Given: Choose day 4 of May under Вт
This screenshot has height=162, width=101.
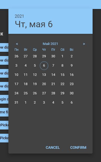Looking at the screenshot, I should click(26, 66).
